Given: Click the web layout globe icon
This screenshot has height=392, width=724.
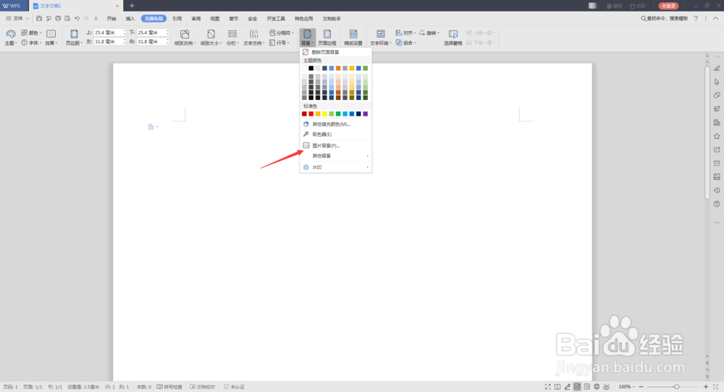Looking at the screenshot, I should pos(597,387).
